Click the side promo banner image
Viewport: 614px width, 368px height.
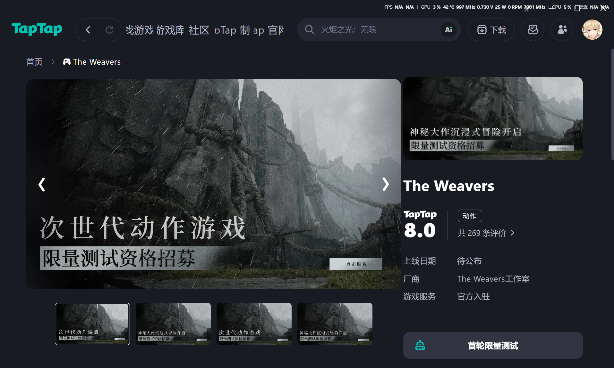(x=493, y=118)
